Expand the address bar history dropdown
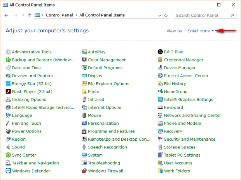241x180 pixels. [x=159, y=15]
